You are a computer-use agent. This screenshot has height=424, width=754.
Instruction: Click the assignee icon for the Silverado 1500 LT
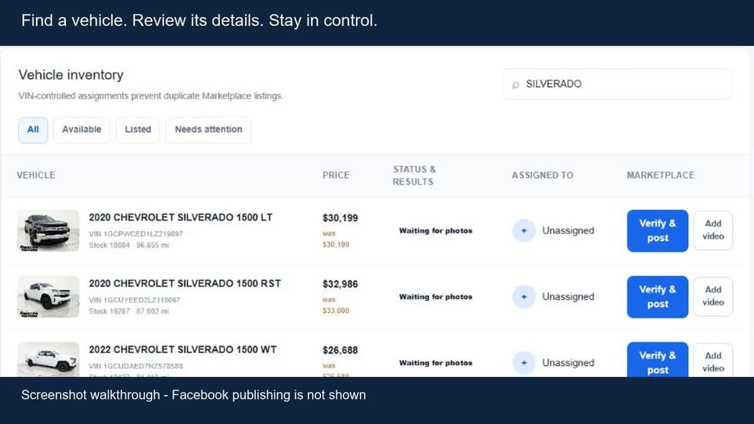(523, 231)
